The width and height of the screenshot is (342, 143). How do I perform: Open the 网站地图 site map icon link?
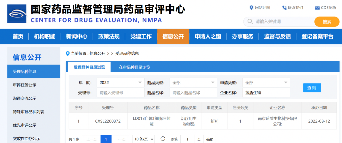[251, 8]
